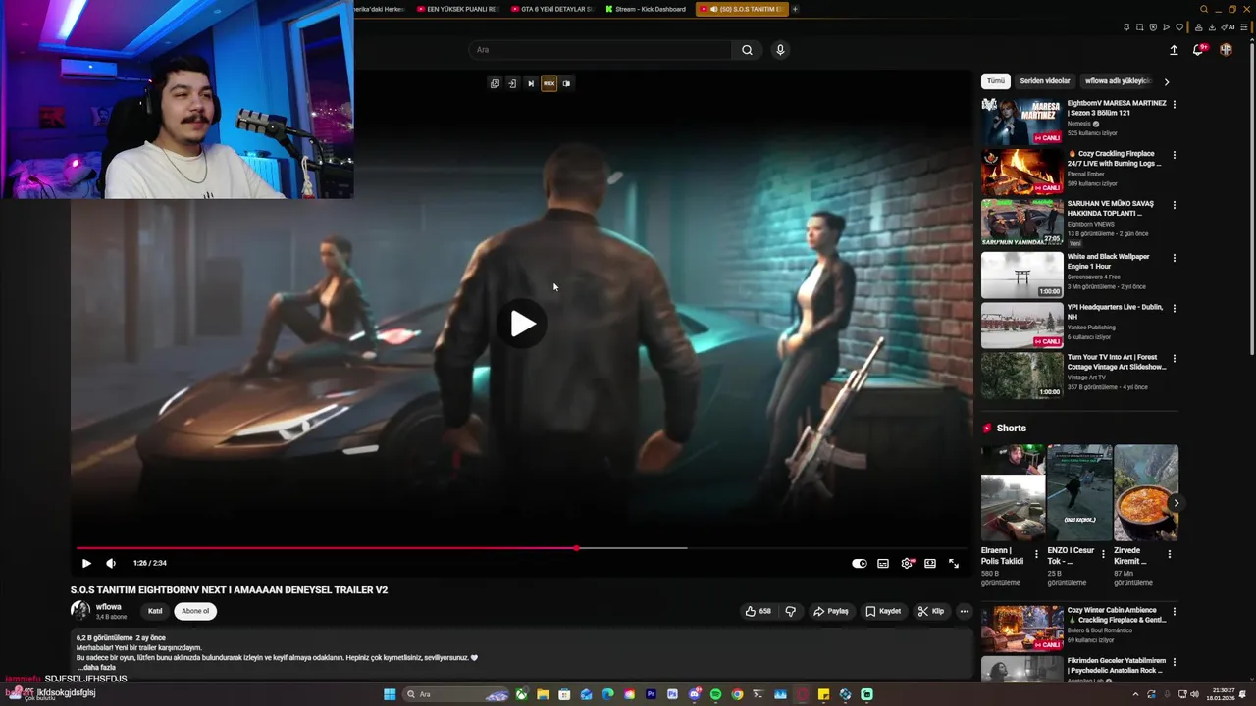Screen dimensions: 1256x706
Task: Switch to the Stream - Kick Dashboard tab
Action: tap(646, 9)
